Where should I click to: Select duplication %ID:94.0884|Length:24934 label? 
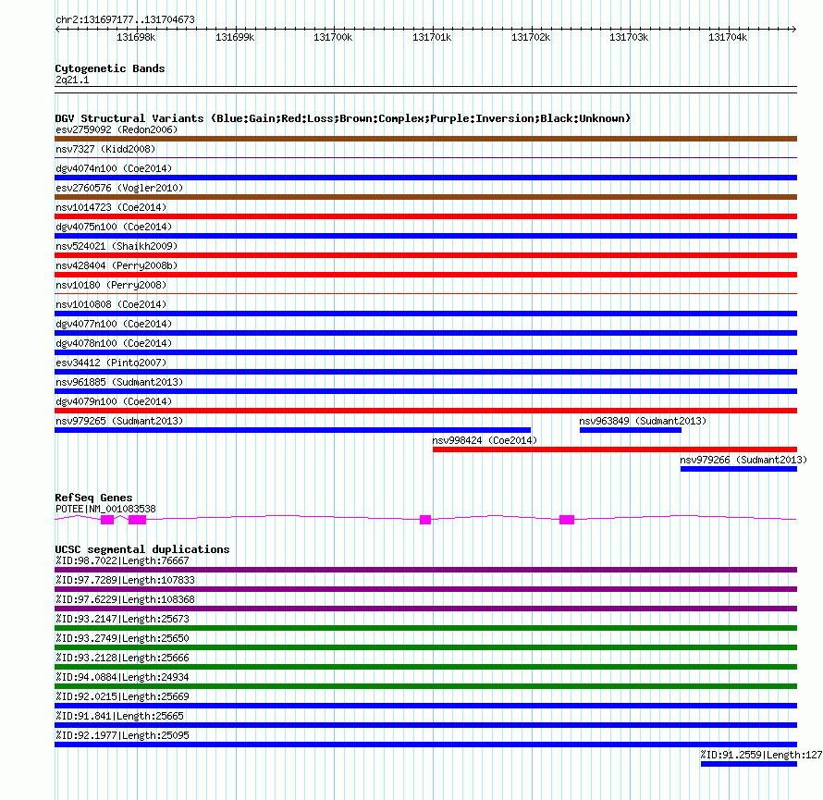pyautogui.click(x=122, y=677)
